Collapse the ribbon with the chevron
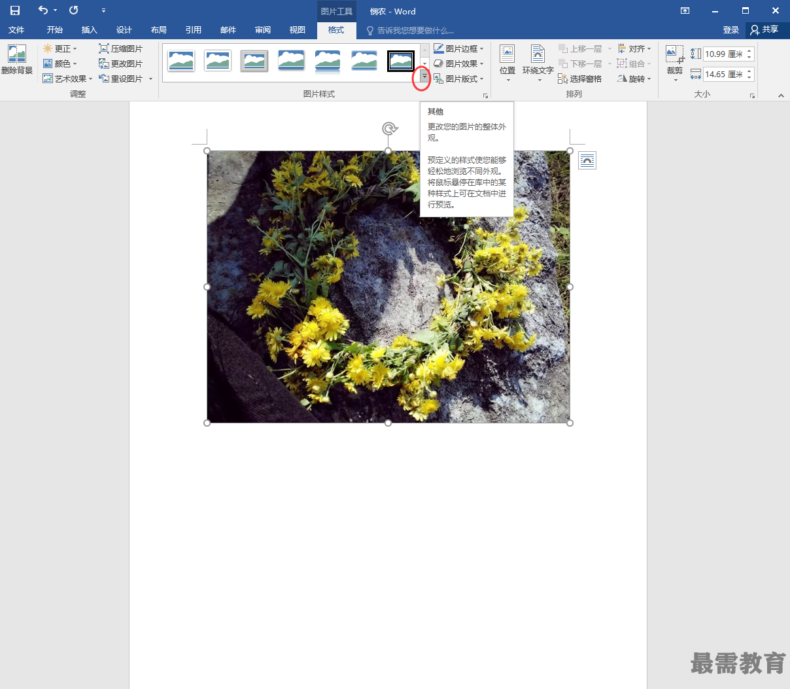This screenshot has height=689, width=790. click(x=781, y=96)
